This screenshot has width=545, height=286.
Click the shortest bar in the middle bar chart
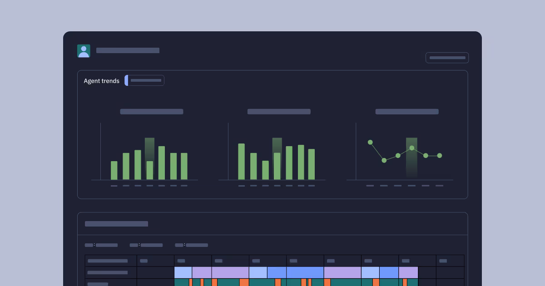pos(265,170)
